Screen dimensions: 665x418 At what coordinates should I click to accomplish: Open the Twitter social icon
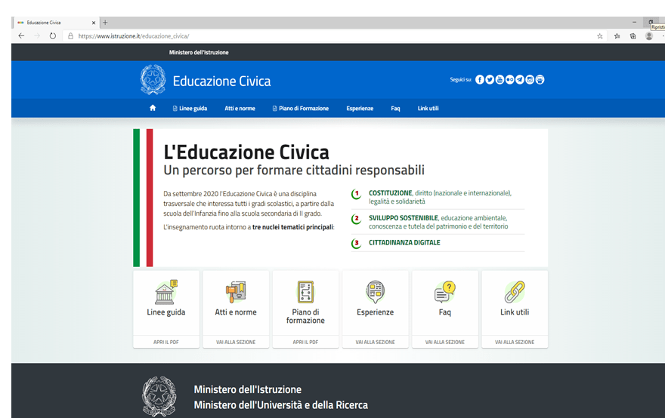(490, 80)
